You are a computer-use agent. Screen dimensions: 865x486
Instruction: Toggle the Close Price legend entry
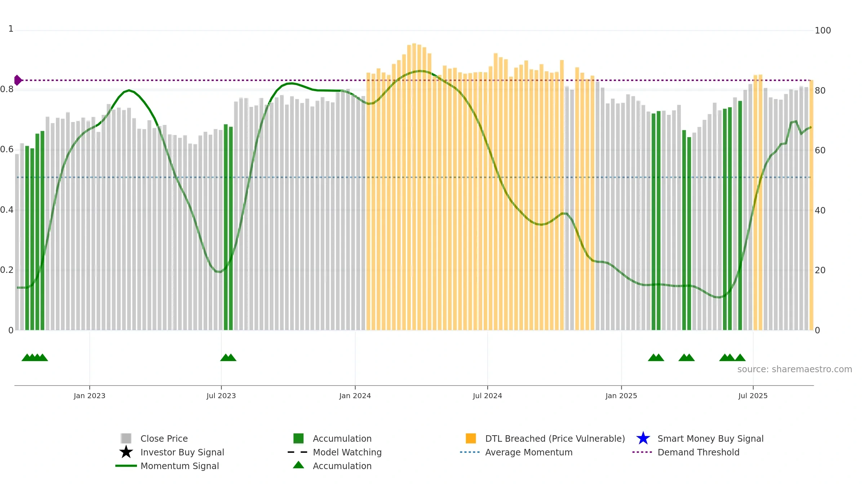coord(164,438)
